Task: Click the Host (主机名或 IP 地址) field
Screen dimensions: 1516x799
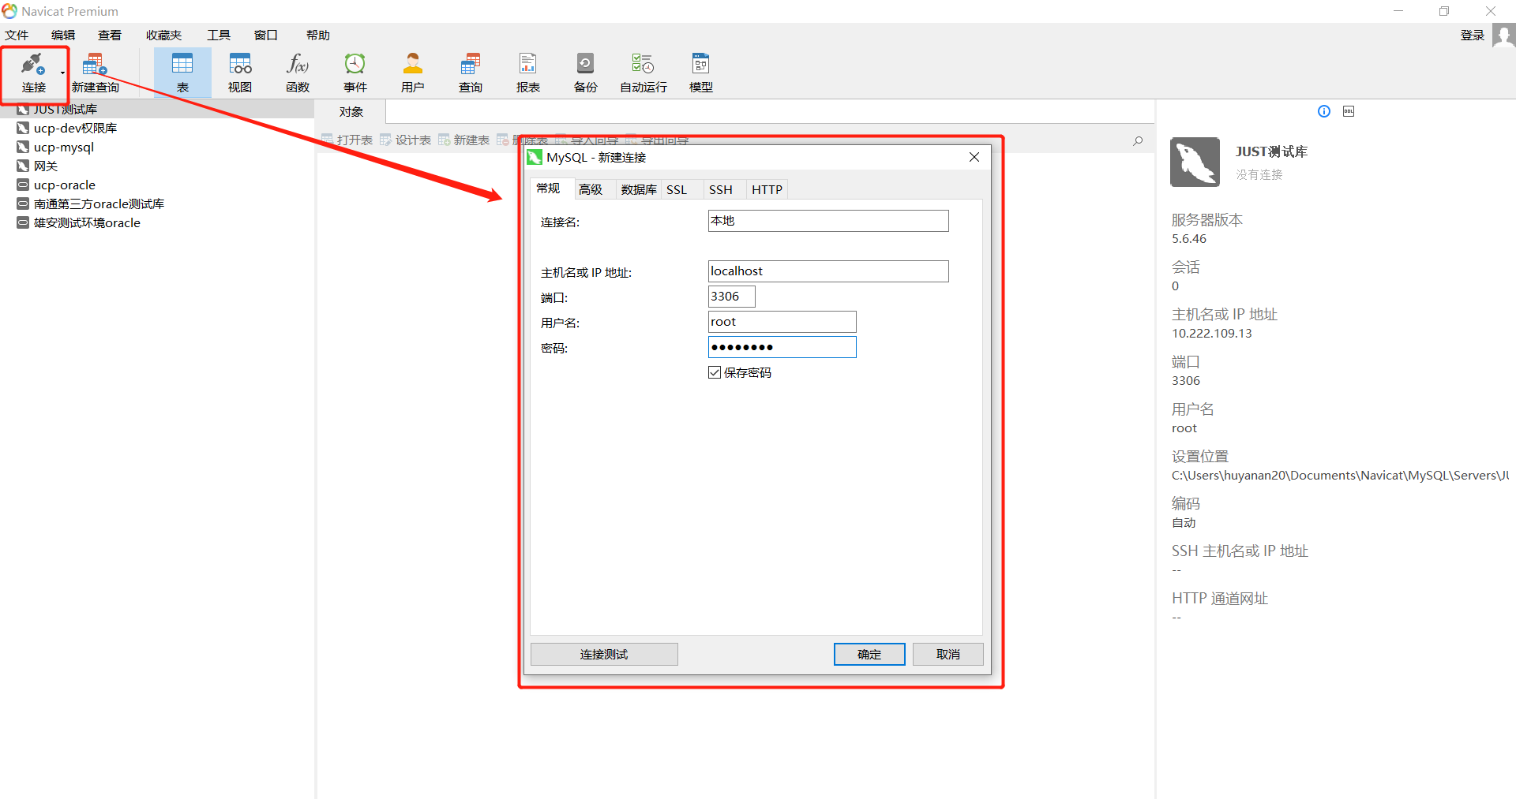Action: click(828, 271)
